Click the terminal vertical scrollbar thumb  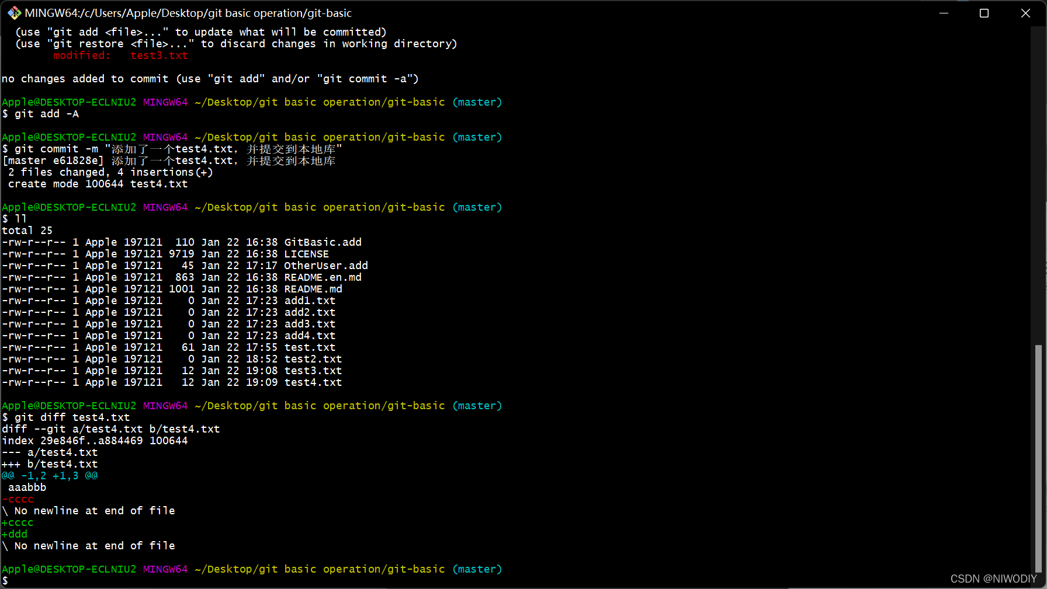(1038, 458)
